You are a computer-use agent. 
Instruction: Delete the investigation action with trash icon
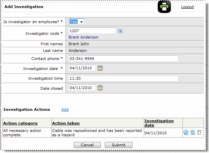point(199,133)
